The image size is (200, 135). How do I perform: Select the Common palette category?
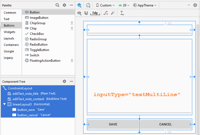11,13
